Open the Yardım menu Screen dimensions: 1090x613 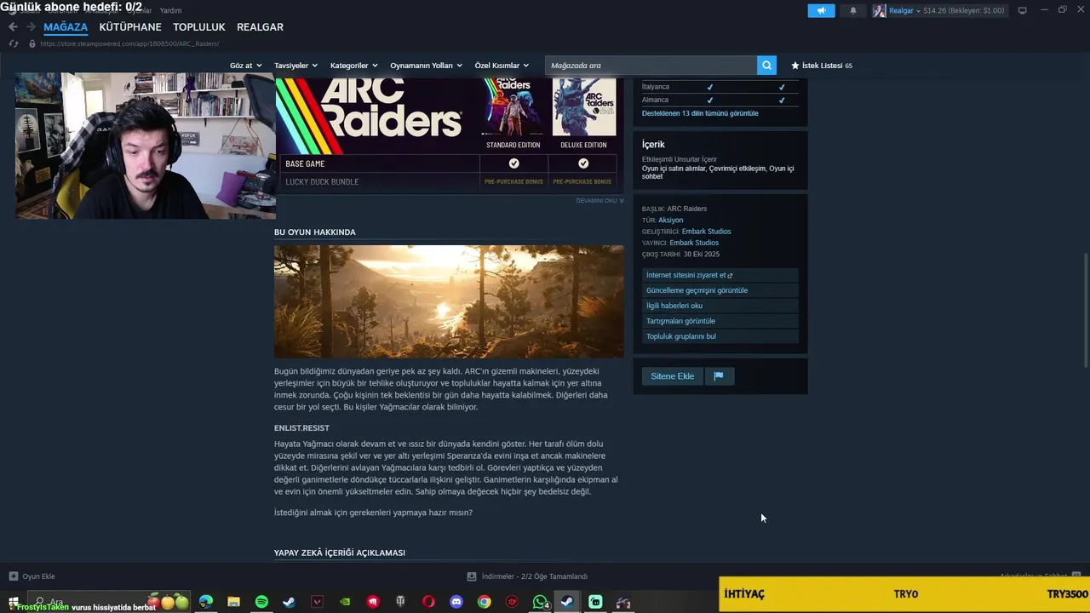pos(170,10)
